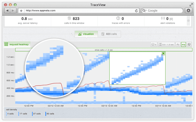Close the heatmap selection with green X
196x122 pixels.
tap(163, 54)
